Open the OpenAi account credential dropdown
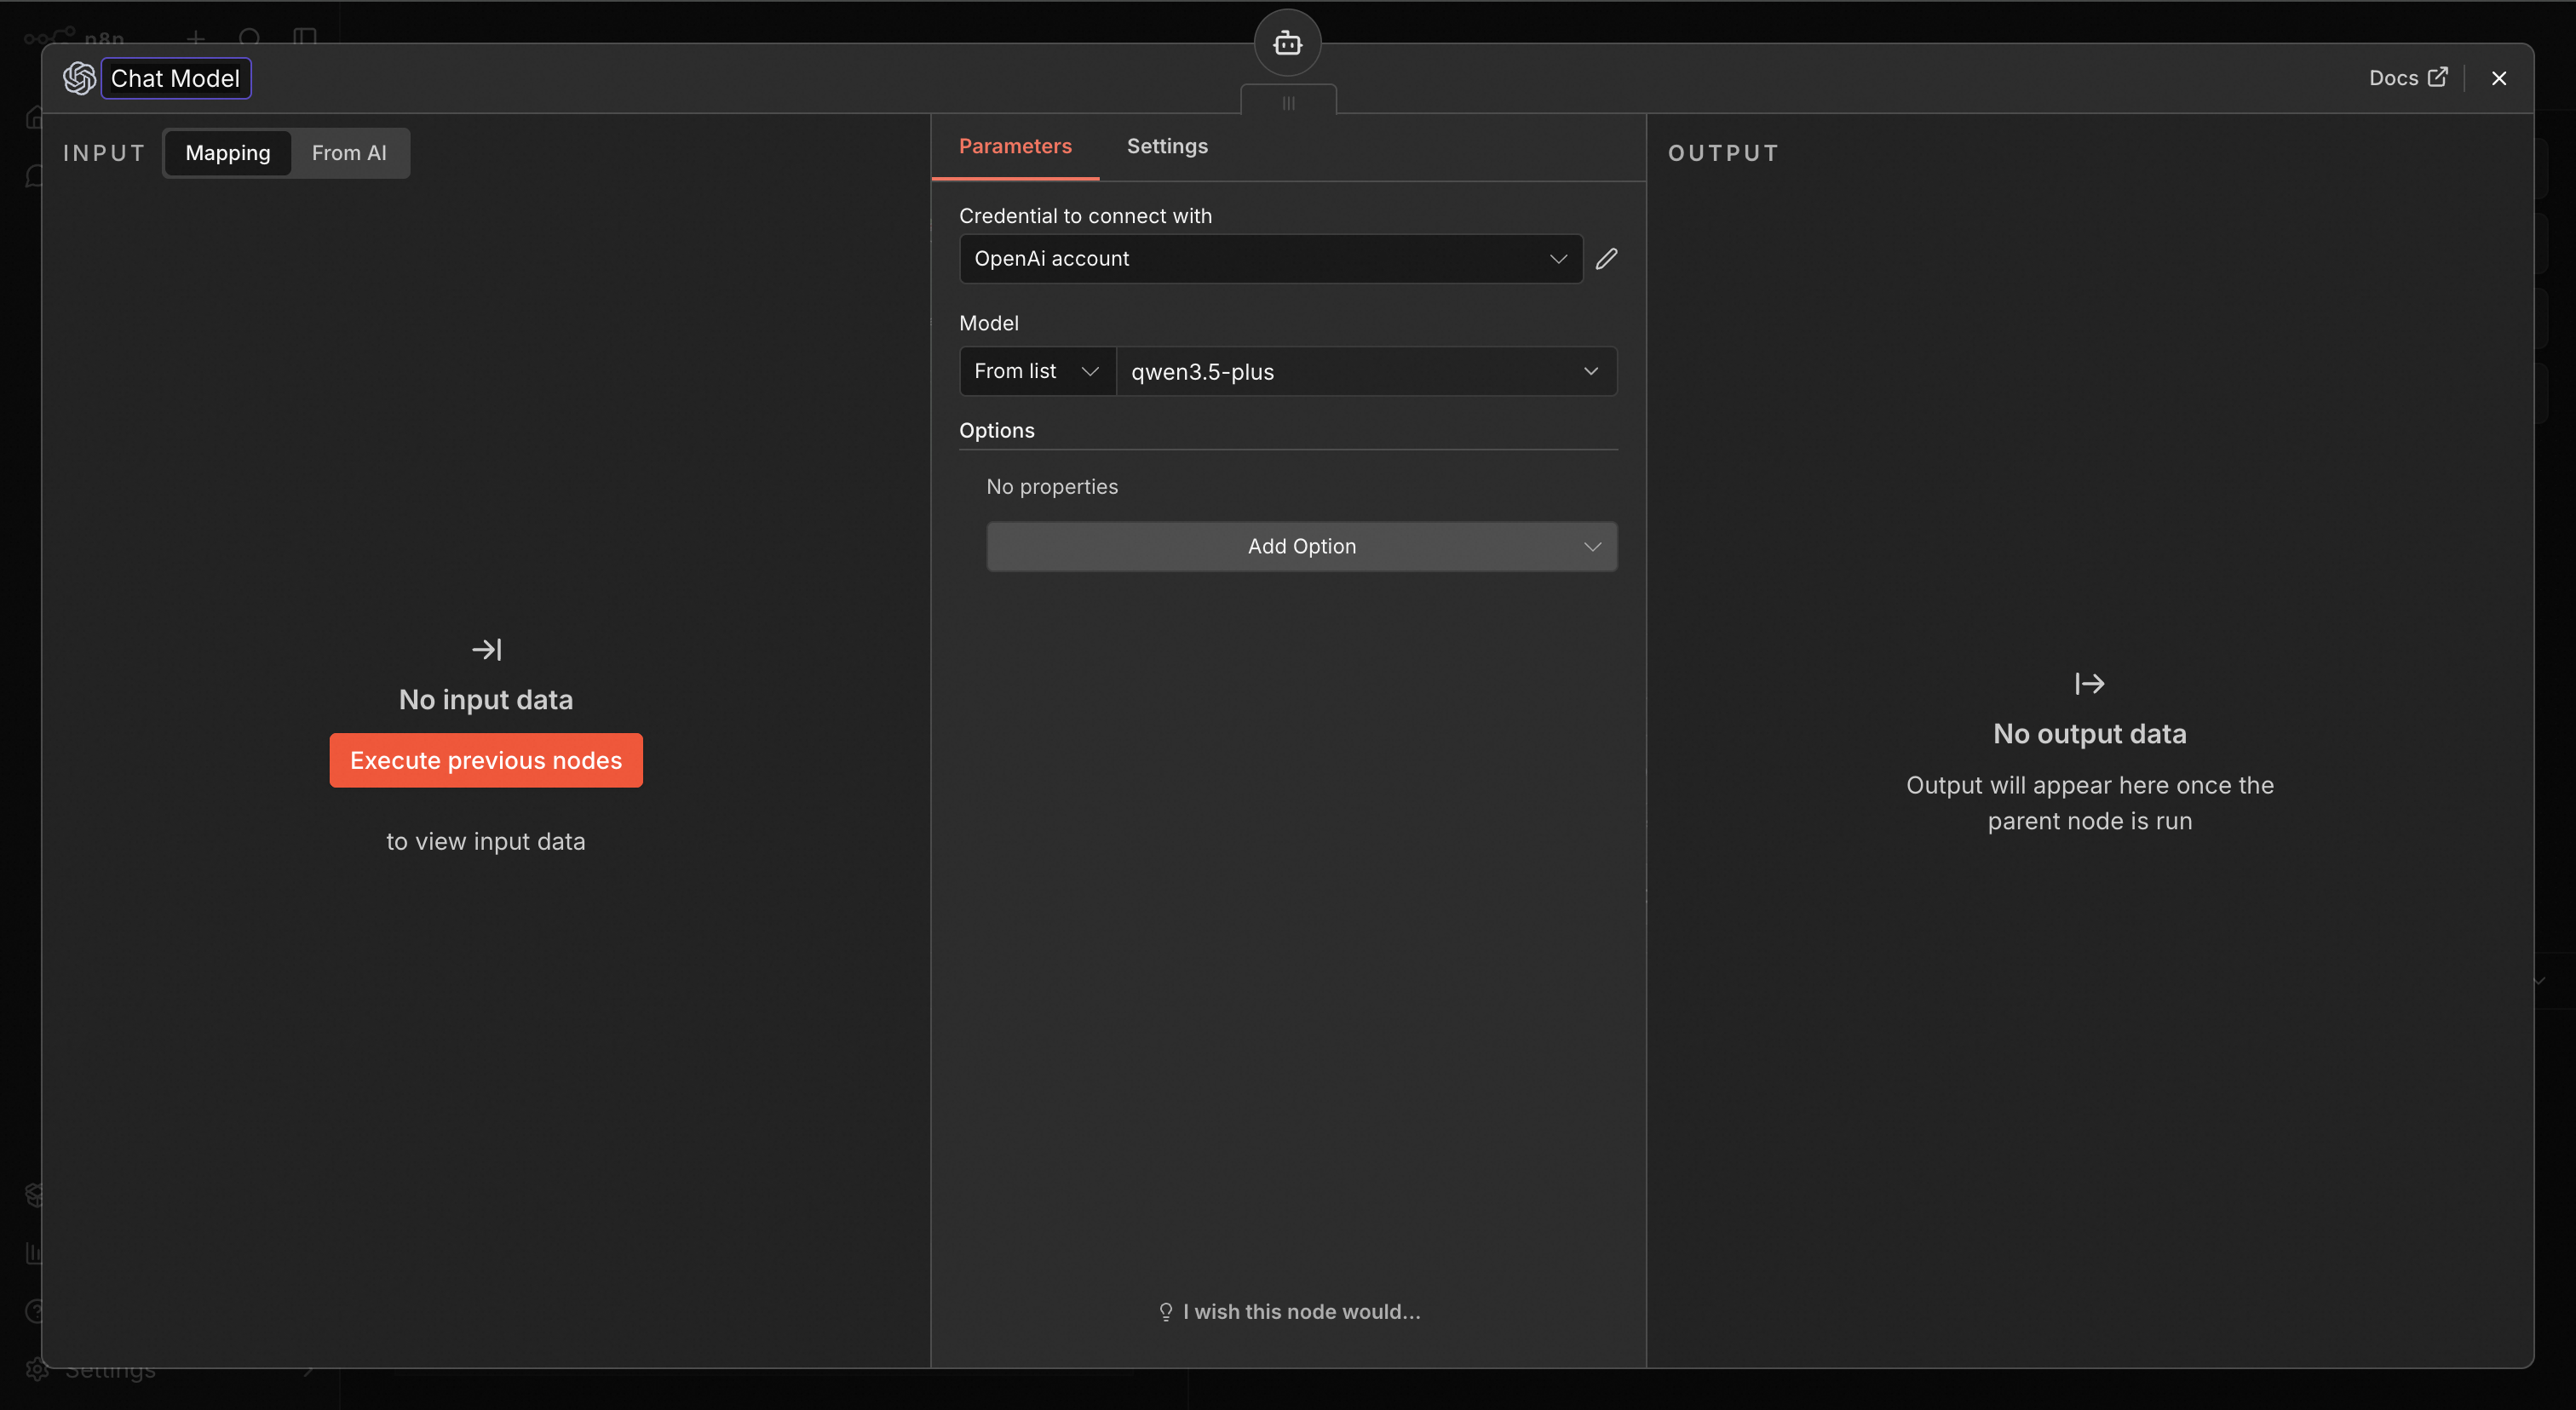 coord(1270,259)
